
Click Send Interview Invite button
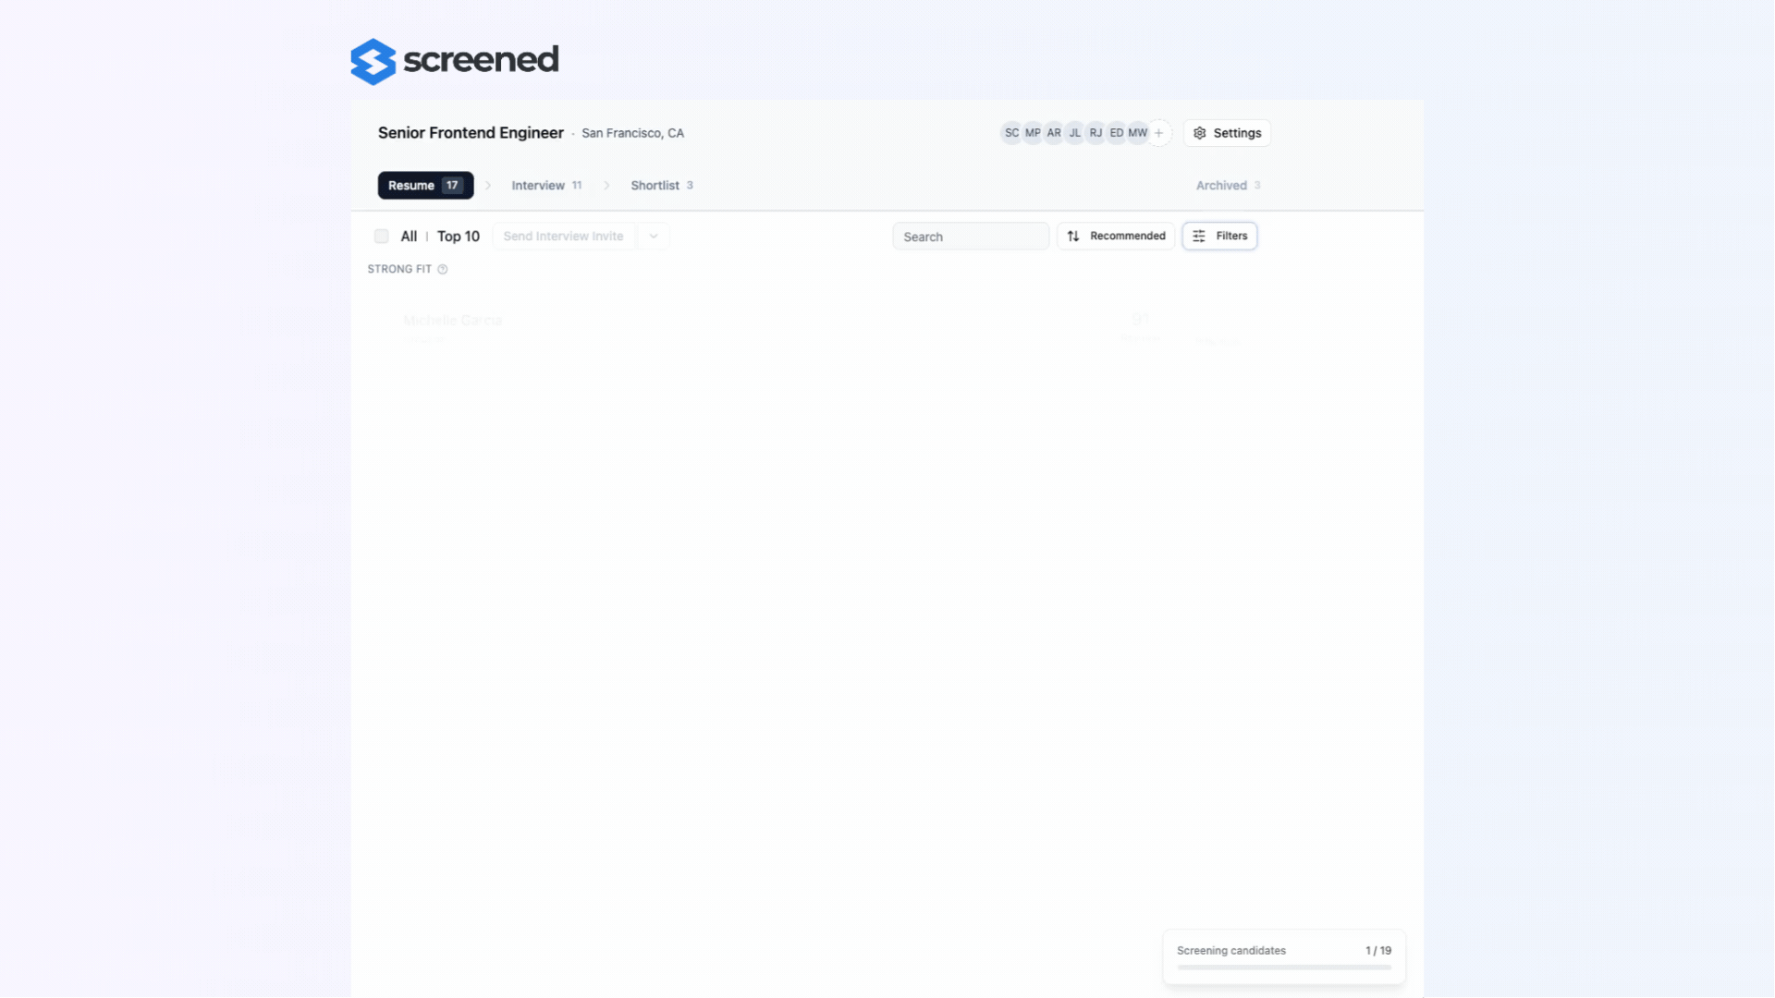pyautogui.click(x=563, y=237)
